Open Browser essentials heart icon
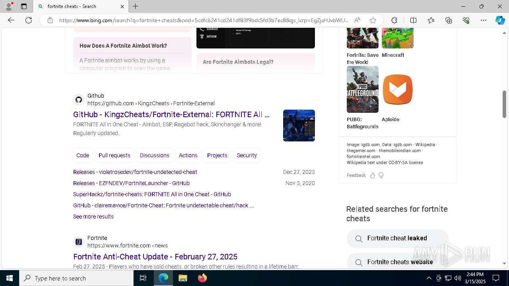 click(466, 20)
